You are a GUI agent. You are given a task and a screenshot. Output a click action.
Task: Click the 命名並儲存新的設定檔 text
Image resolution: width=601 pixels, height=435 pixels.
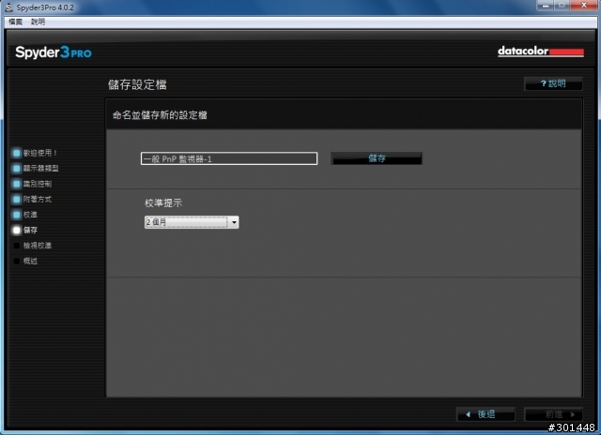(160, 115)
